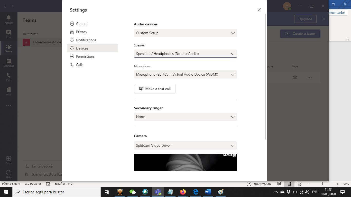Open Firefox from the taskbar
This screenshot has height=197, width=351.
click(x=183, y=192)
